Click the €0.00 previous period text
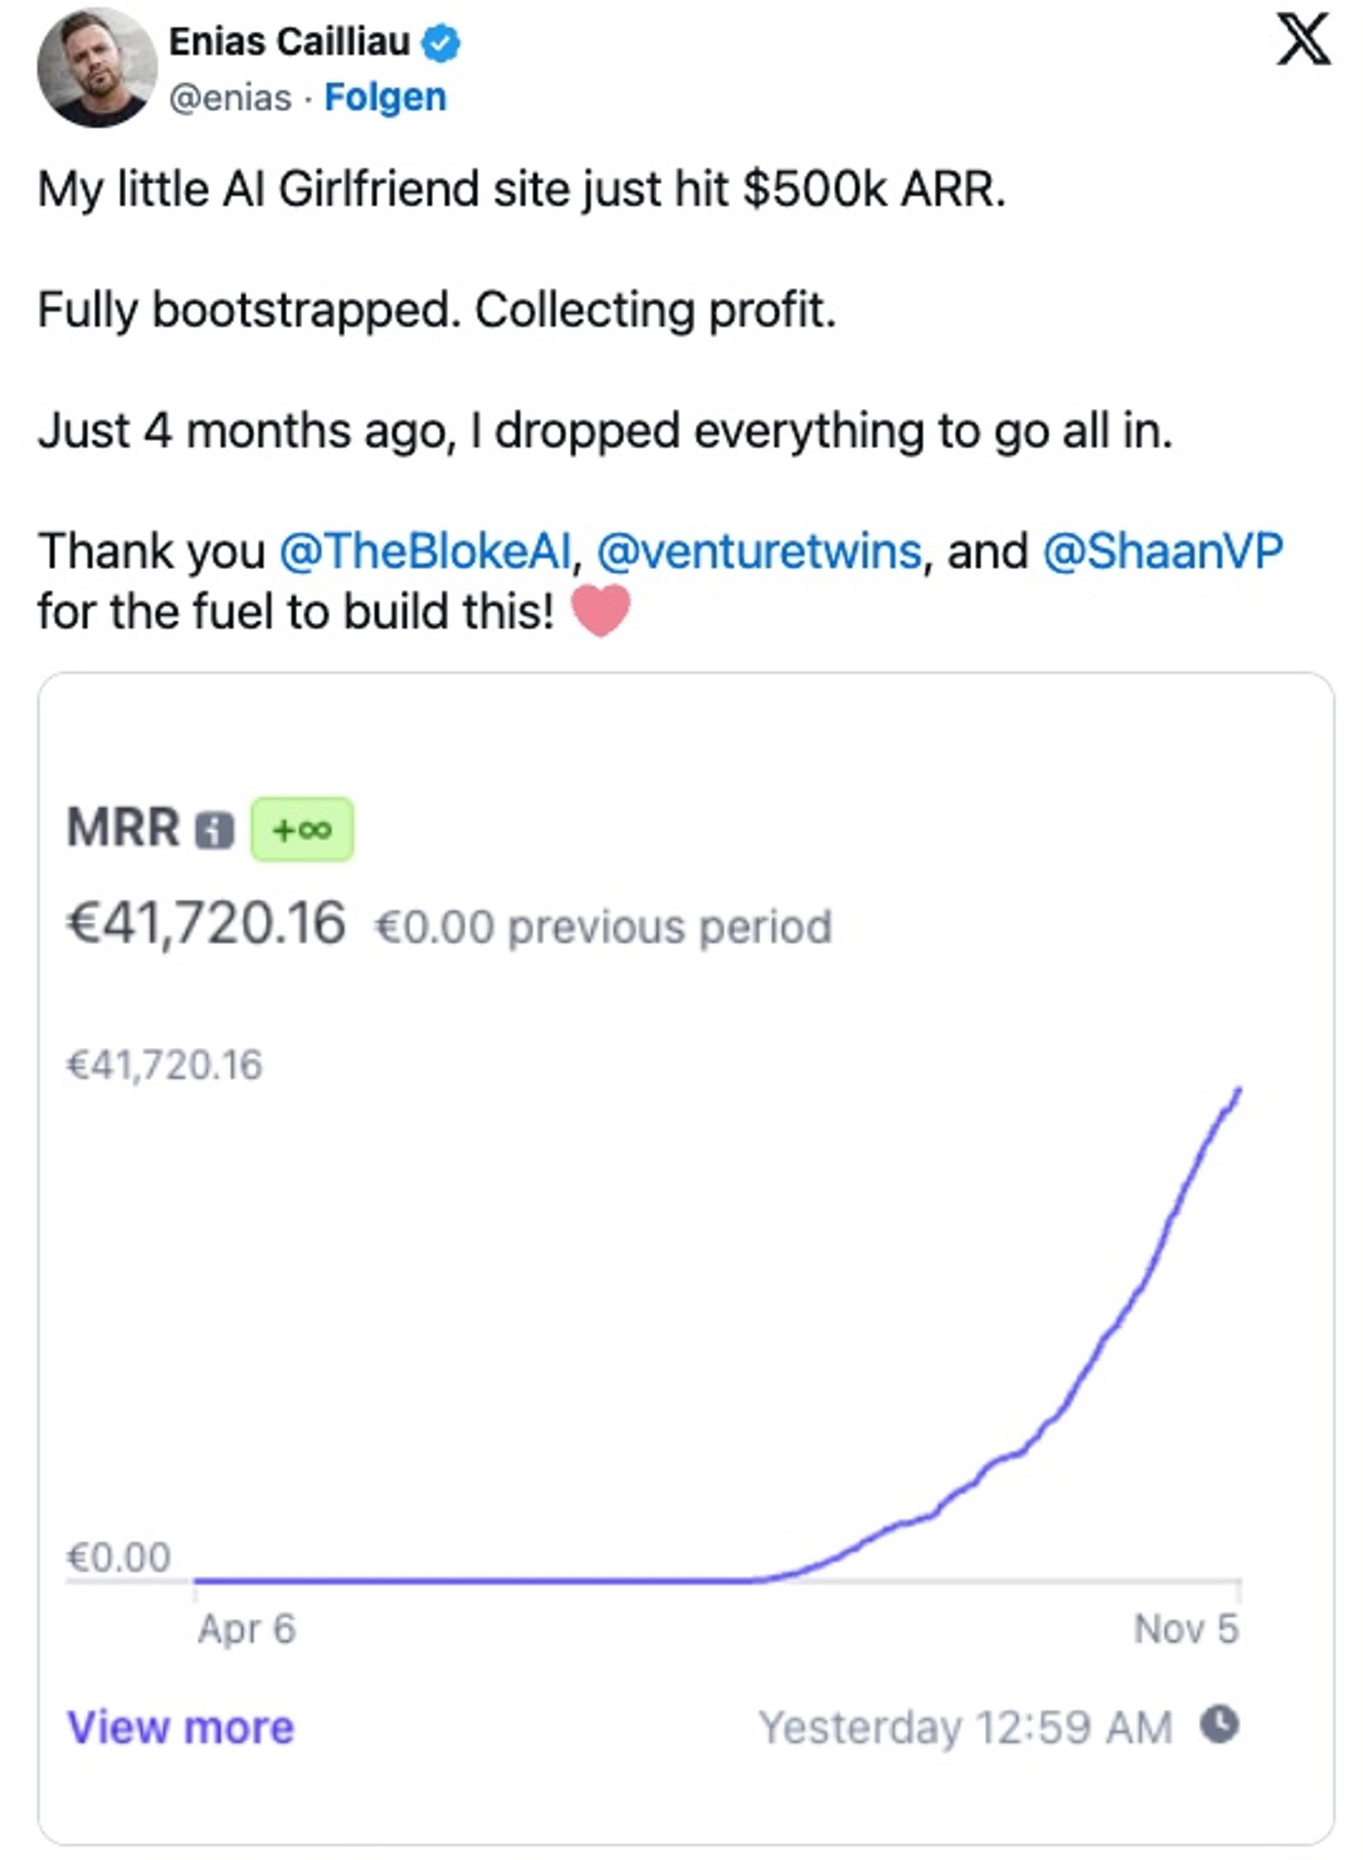Screen dimensions: 1363x1860 click(603, 927)
